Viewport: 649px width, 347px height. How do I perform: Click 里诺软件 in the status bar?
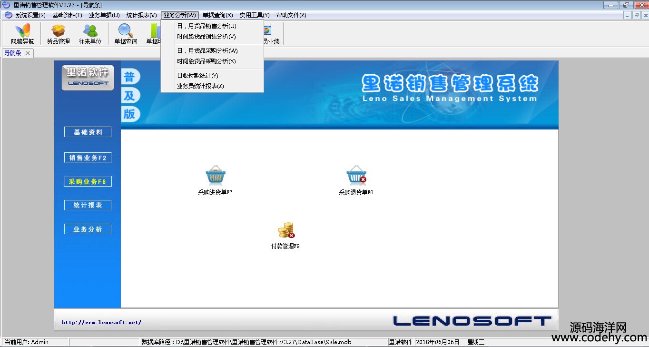pyautogui.click(x=401, y=342)
